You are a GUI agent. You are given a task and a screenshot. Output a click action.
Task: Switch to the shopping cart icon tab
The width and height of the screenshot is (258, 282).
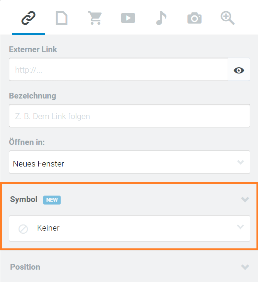[x=95, y=18]
